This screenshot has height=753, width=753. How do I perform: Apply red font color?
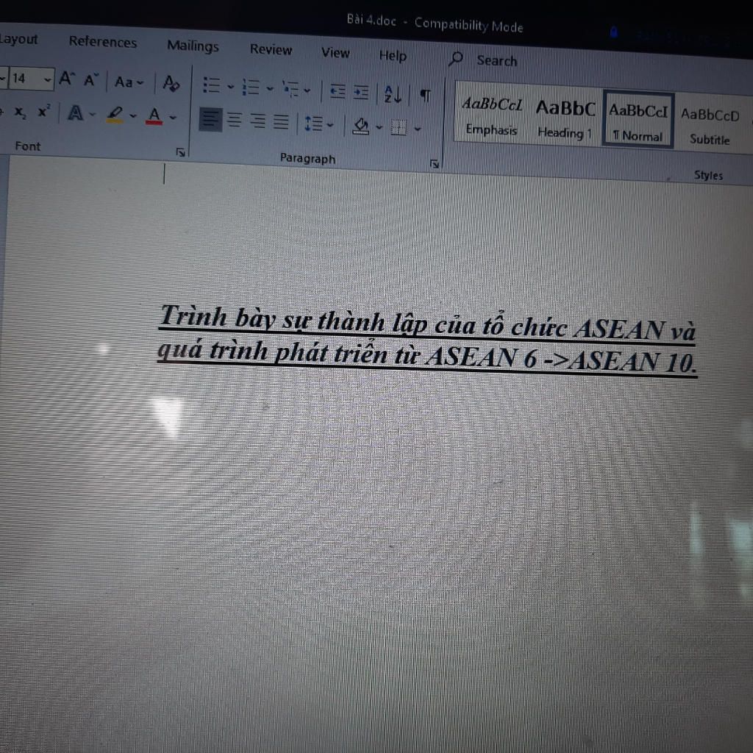click(x=154, y=115)
